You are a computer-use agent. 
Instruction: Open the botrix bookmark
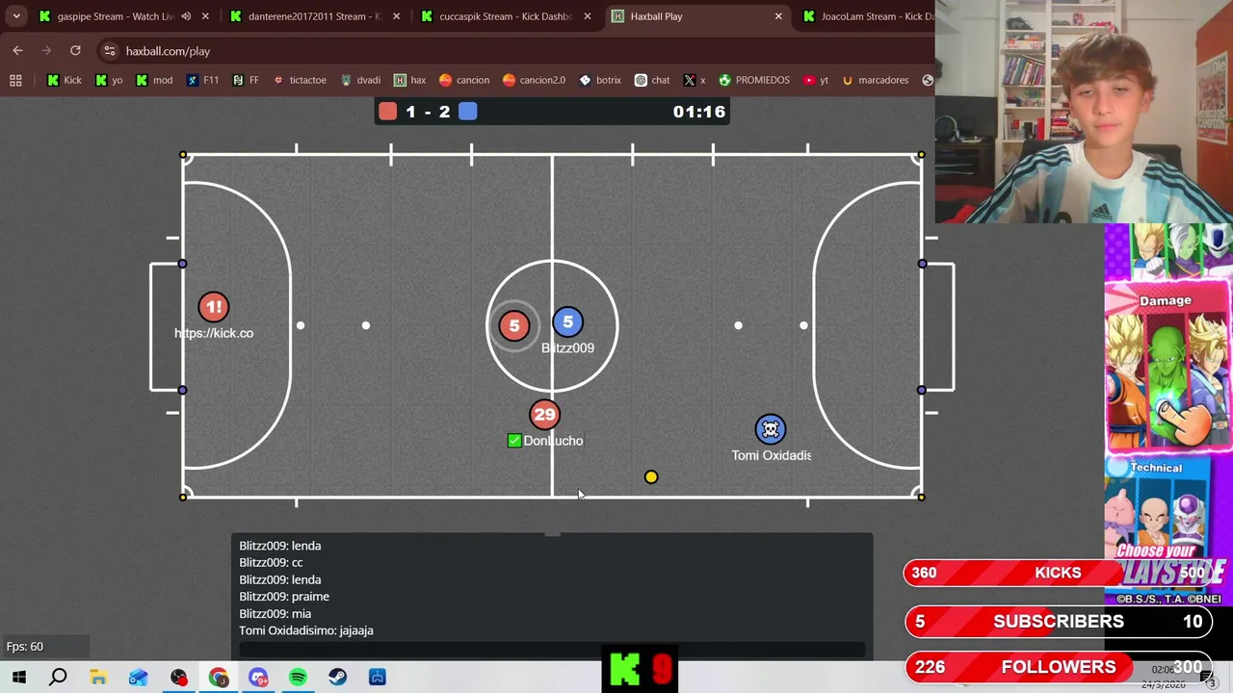point(600,80)
